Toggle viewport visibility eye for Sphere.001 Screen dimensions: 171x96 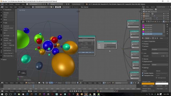(164, 18)
